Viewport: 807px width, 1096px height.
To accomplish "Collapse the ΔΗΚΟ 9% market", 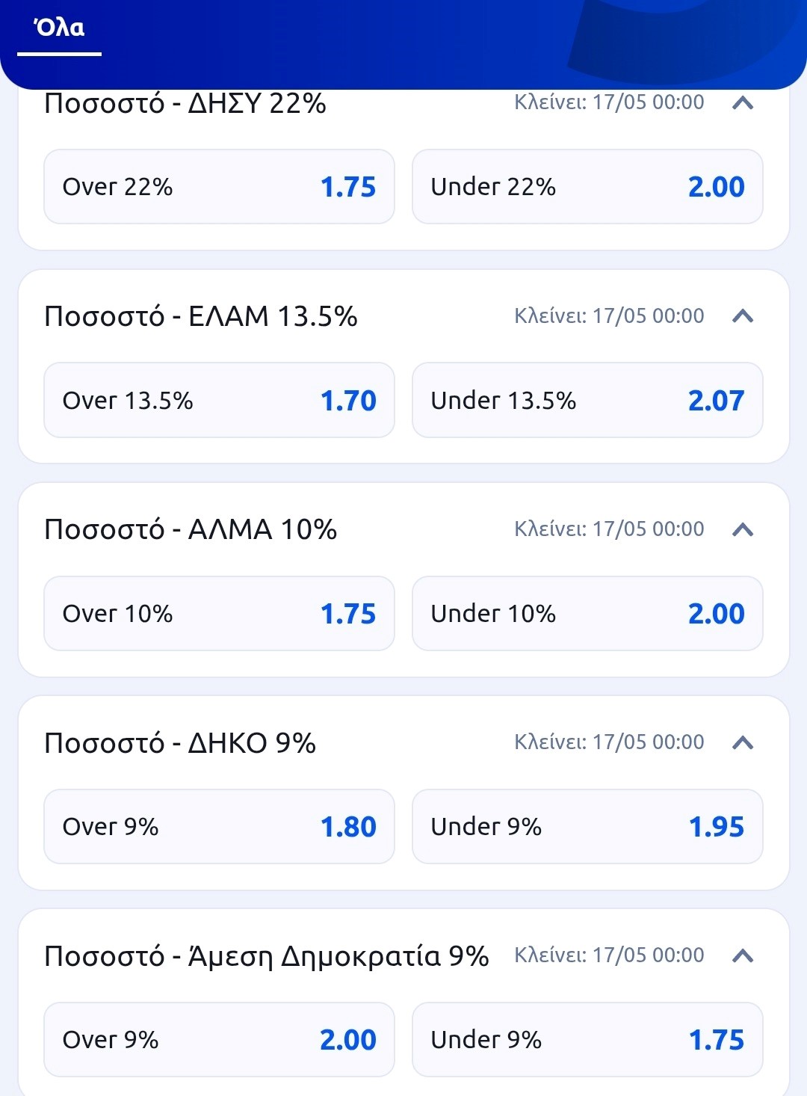I will click(x=742, y=742).
